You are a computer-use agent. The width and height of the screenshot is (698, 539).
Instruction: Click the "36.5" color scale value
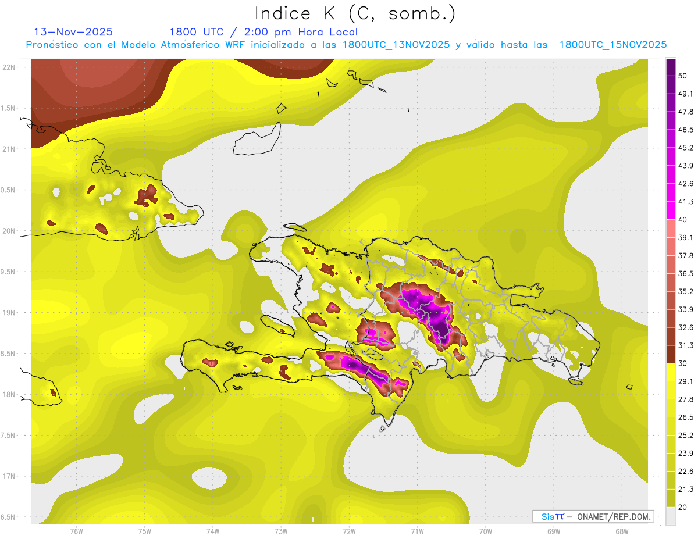[686, 273]
